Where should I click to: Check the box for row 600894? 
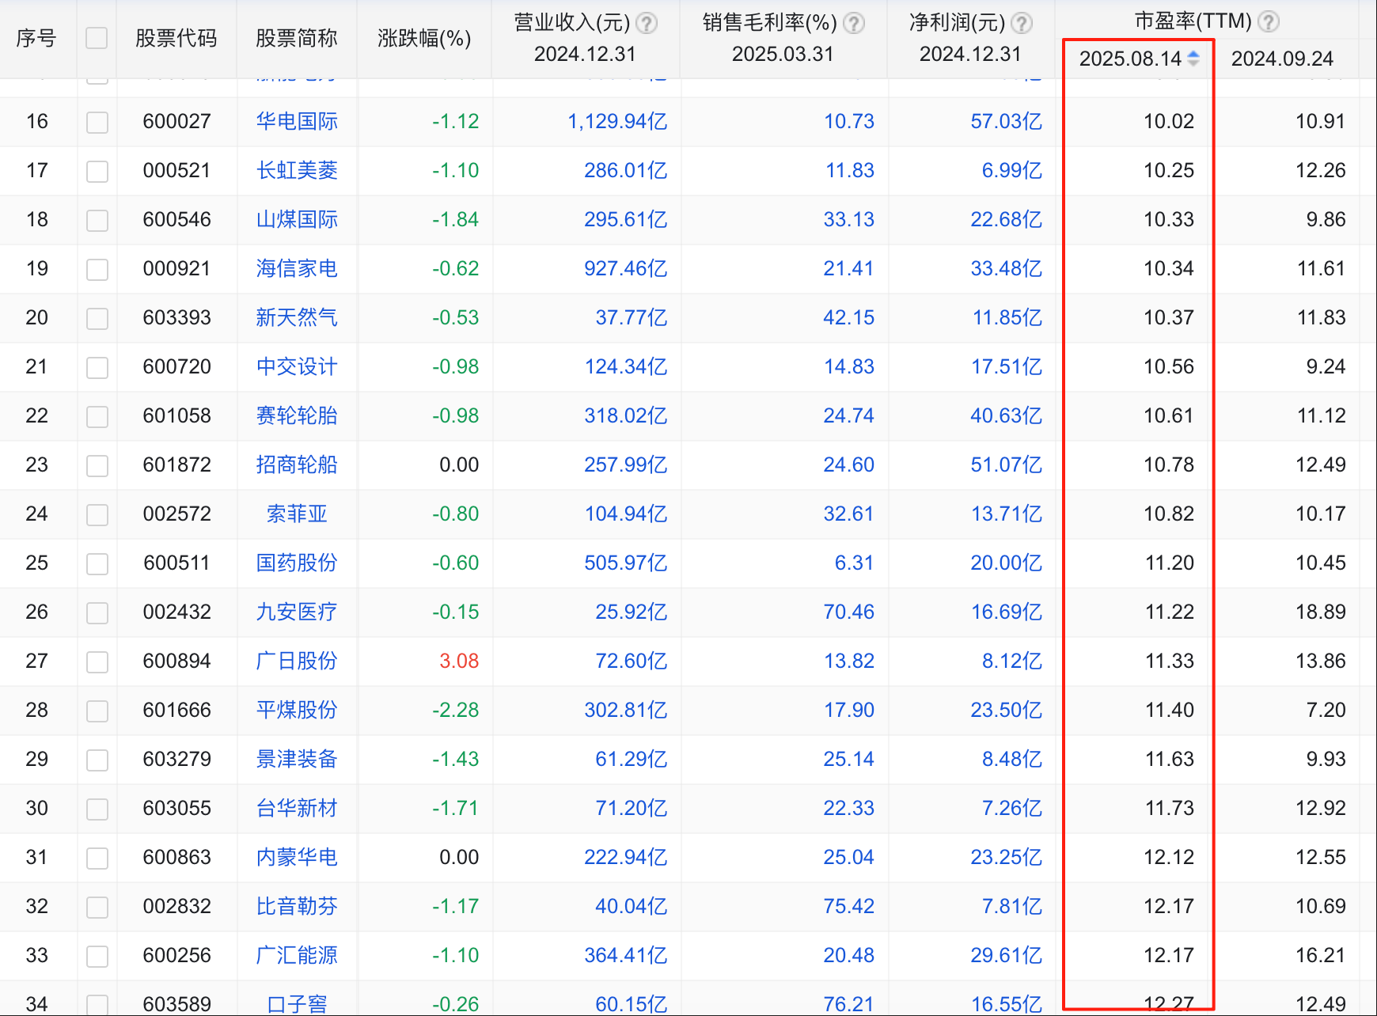pos(97,662)
